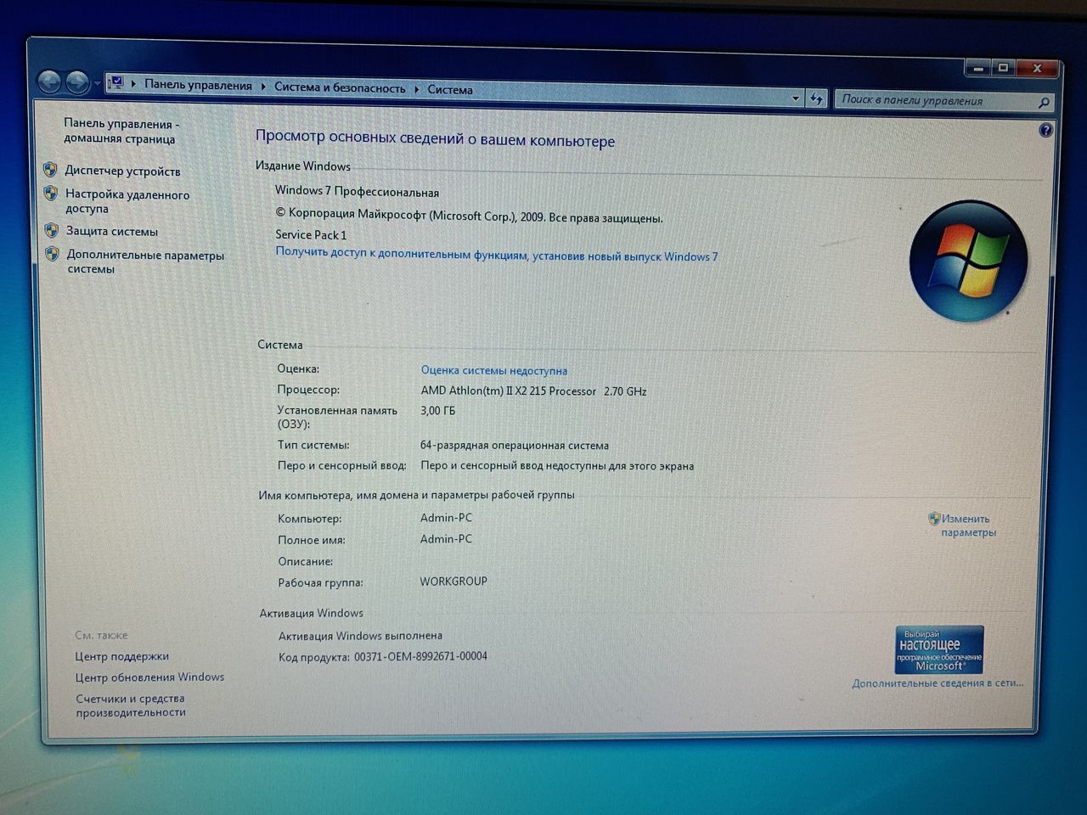Close the System window
The image size is (1087, 815).
(x=1038, y=69)
